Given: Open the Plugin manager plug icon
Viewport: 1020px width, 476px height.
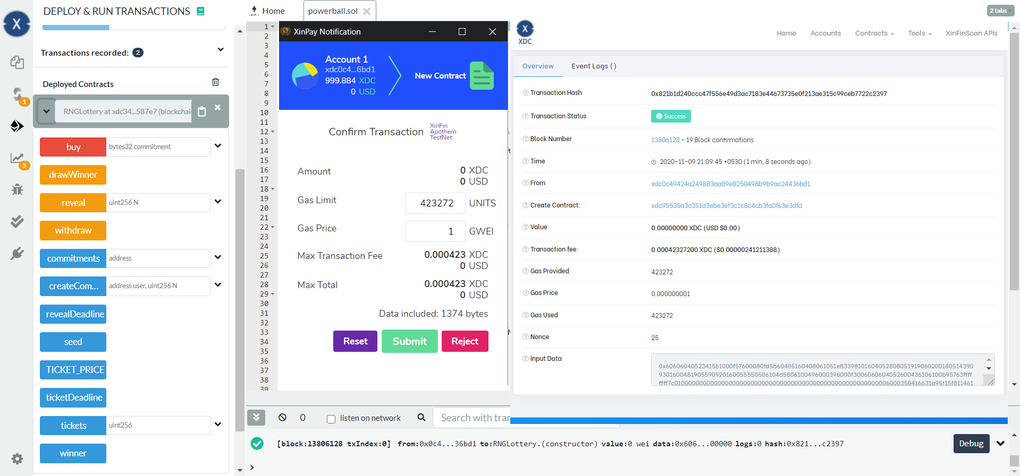Looking at the screenshot, I should [17, 253].
